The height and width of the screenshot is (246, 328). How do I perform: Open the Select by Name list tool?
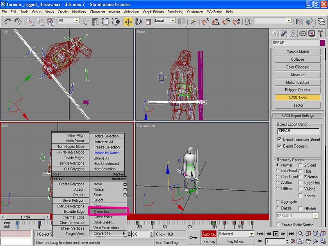pyautogui.click(x=96, y=22)
